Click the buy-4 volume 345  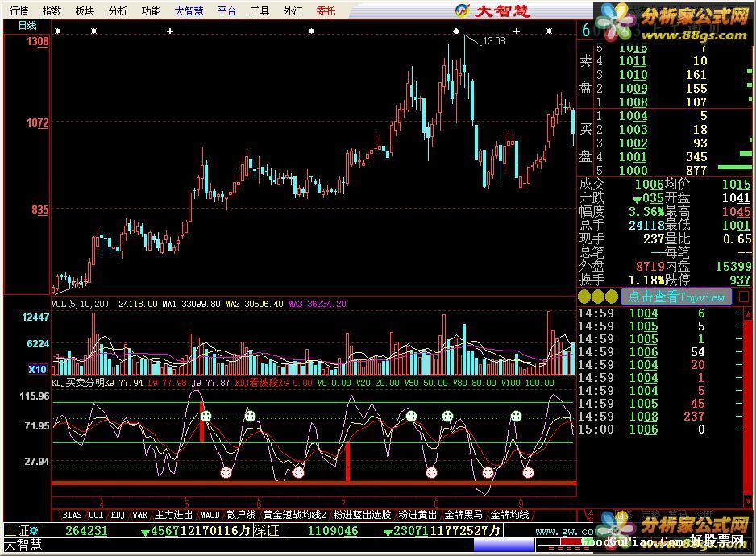(696, 156)
